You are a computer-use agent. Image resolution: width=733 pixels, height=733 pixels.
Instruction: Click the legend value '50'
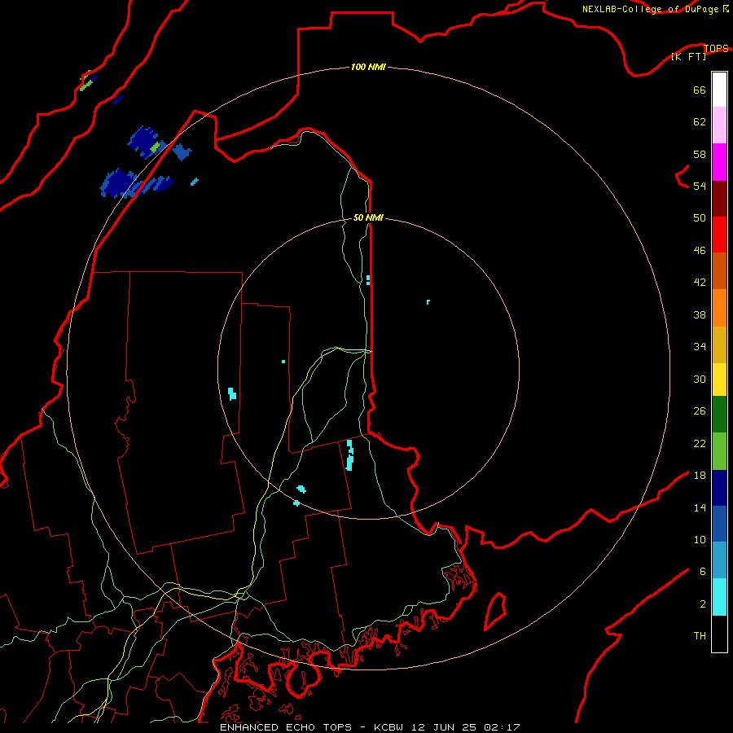[700, 217]
